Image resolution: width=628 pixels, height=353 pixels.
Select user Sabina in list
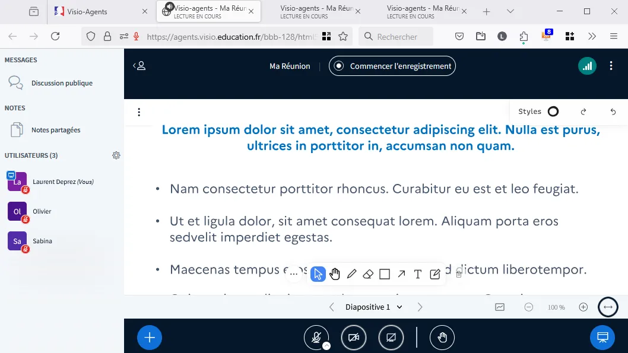(62, 241)
